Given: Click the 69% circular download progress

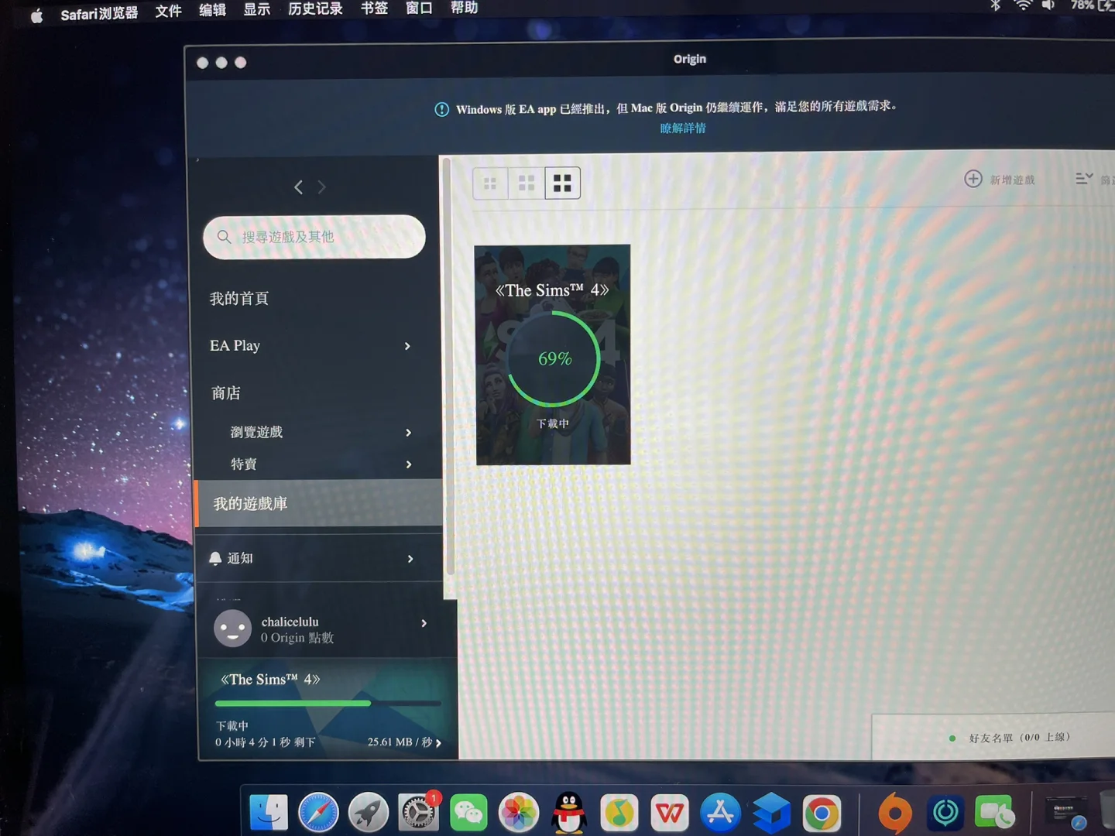Looking at the screenshot, I should pos(554,359).
